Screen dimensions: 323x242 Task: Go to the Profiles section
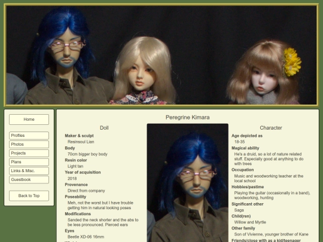(29, 136)
